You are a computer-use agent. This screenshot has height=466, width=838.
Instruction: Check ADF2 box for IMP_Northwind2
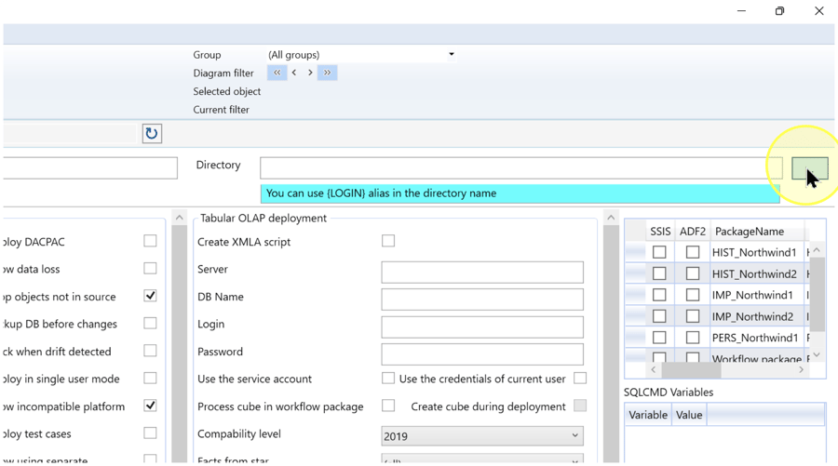point(693,316)
